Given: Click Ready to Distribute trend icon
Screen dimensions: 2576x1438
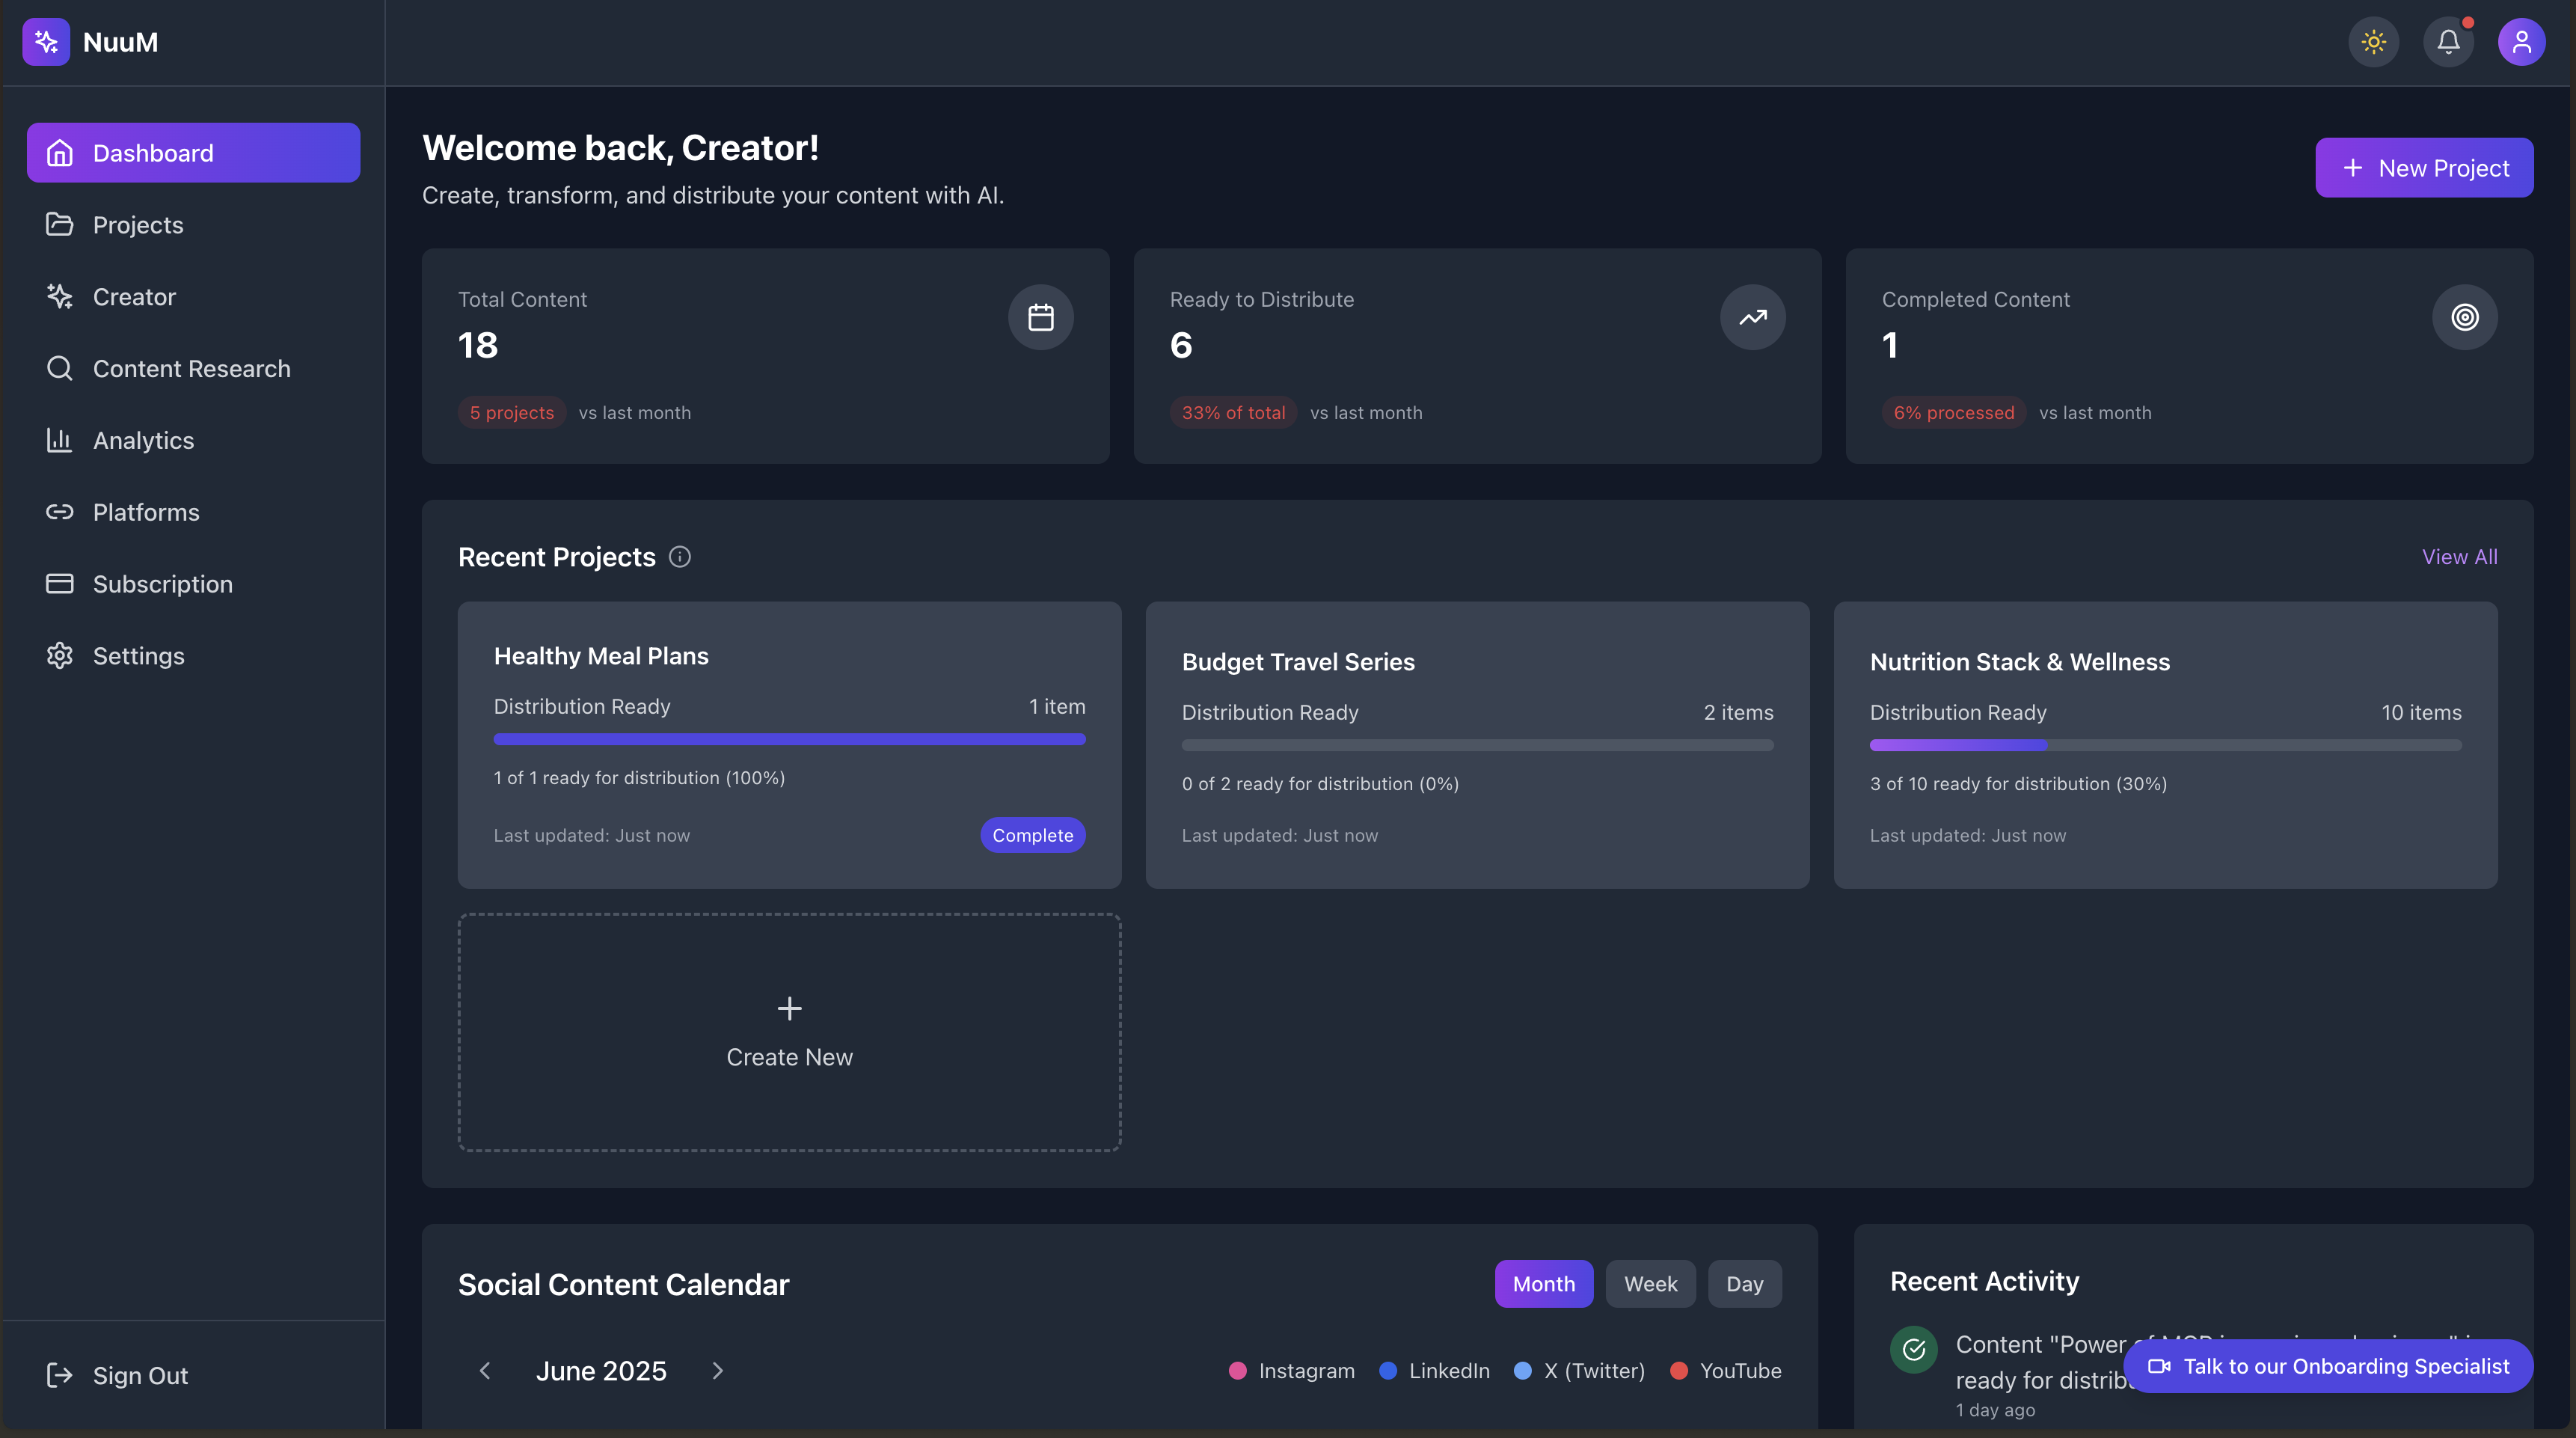Looking at the screenshot, I should coord(1752,318).
